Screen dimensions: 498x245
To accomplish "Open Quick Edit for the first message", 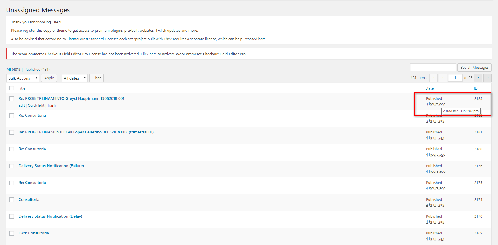I will [x=36, y=106].
